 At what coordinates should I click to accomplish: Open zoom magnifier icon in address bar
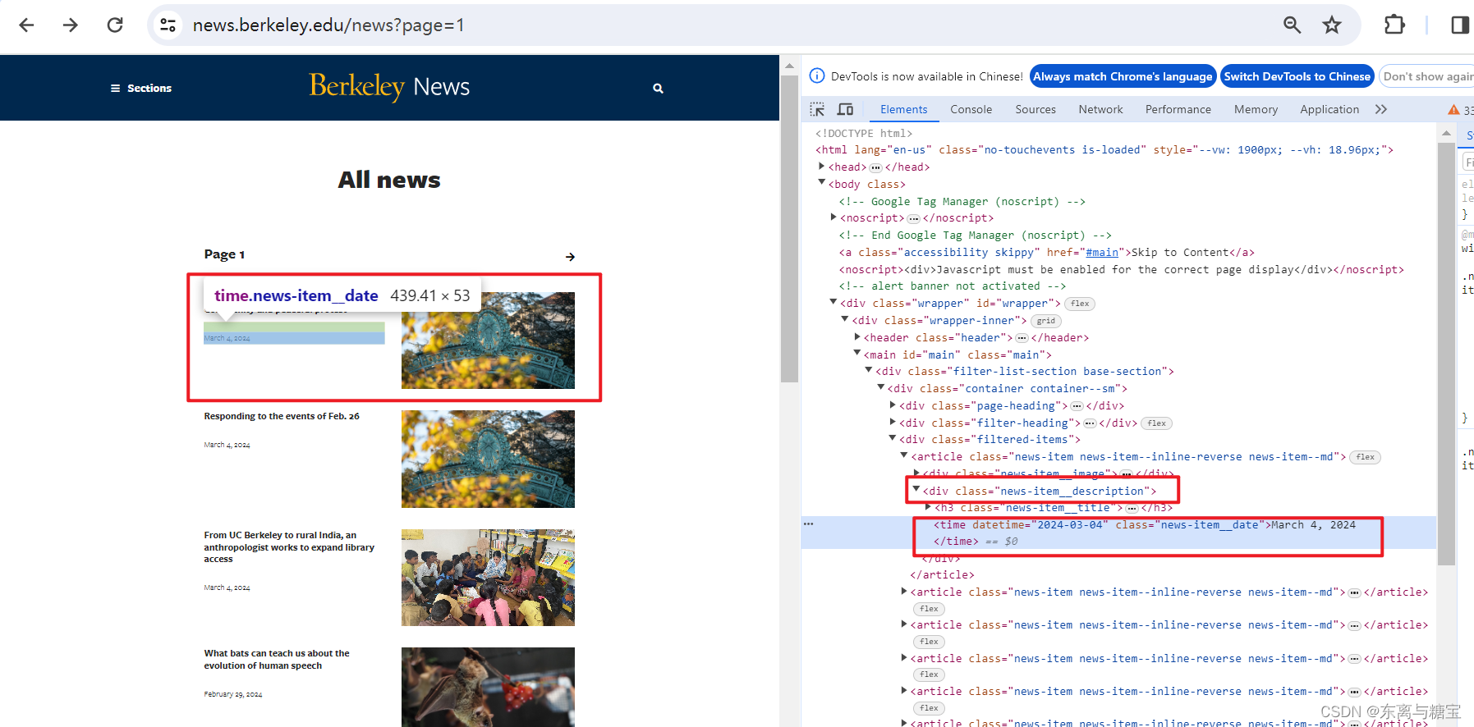click(1292, 25)
